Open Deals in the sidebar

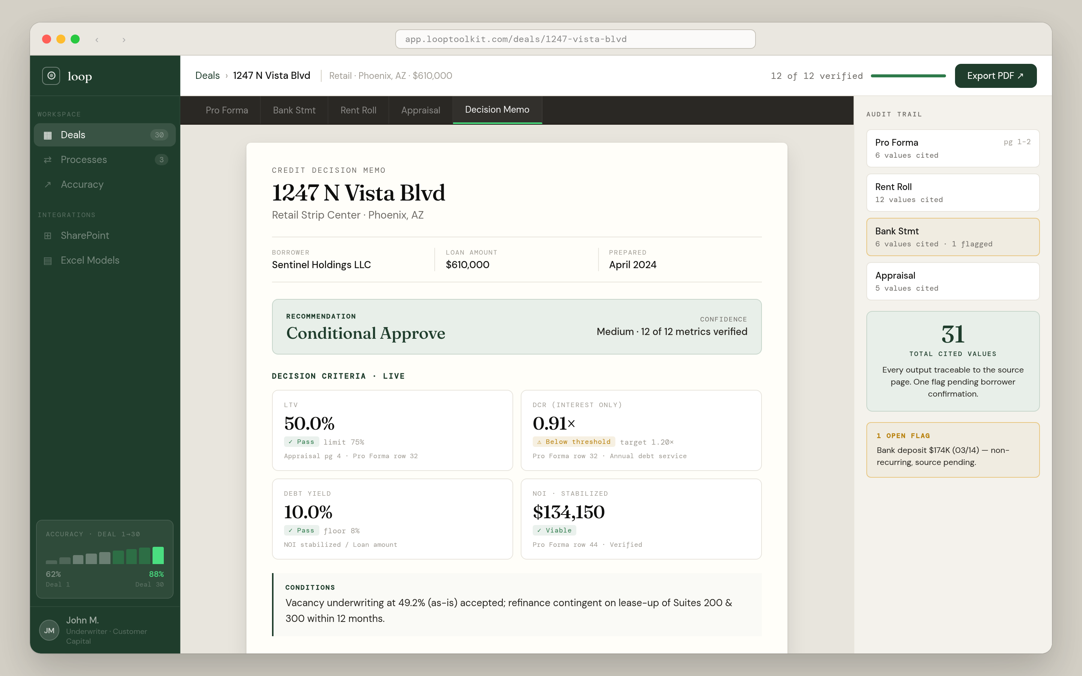pos(104,135)
